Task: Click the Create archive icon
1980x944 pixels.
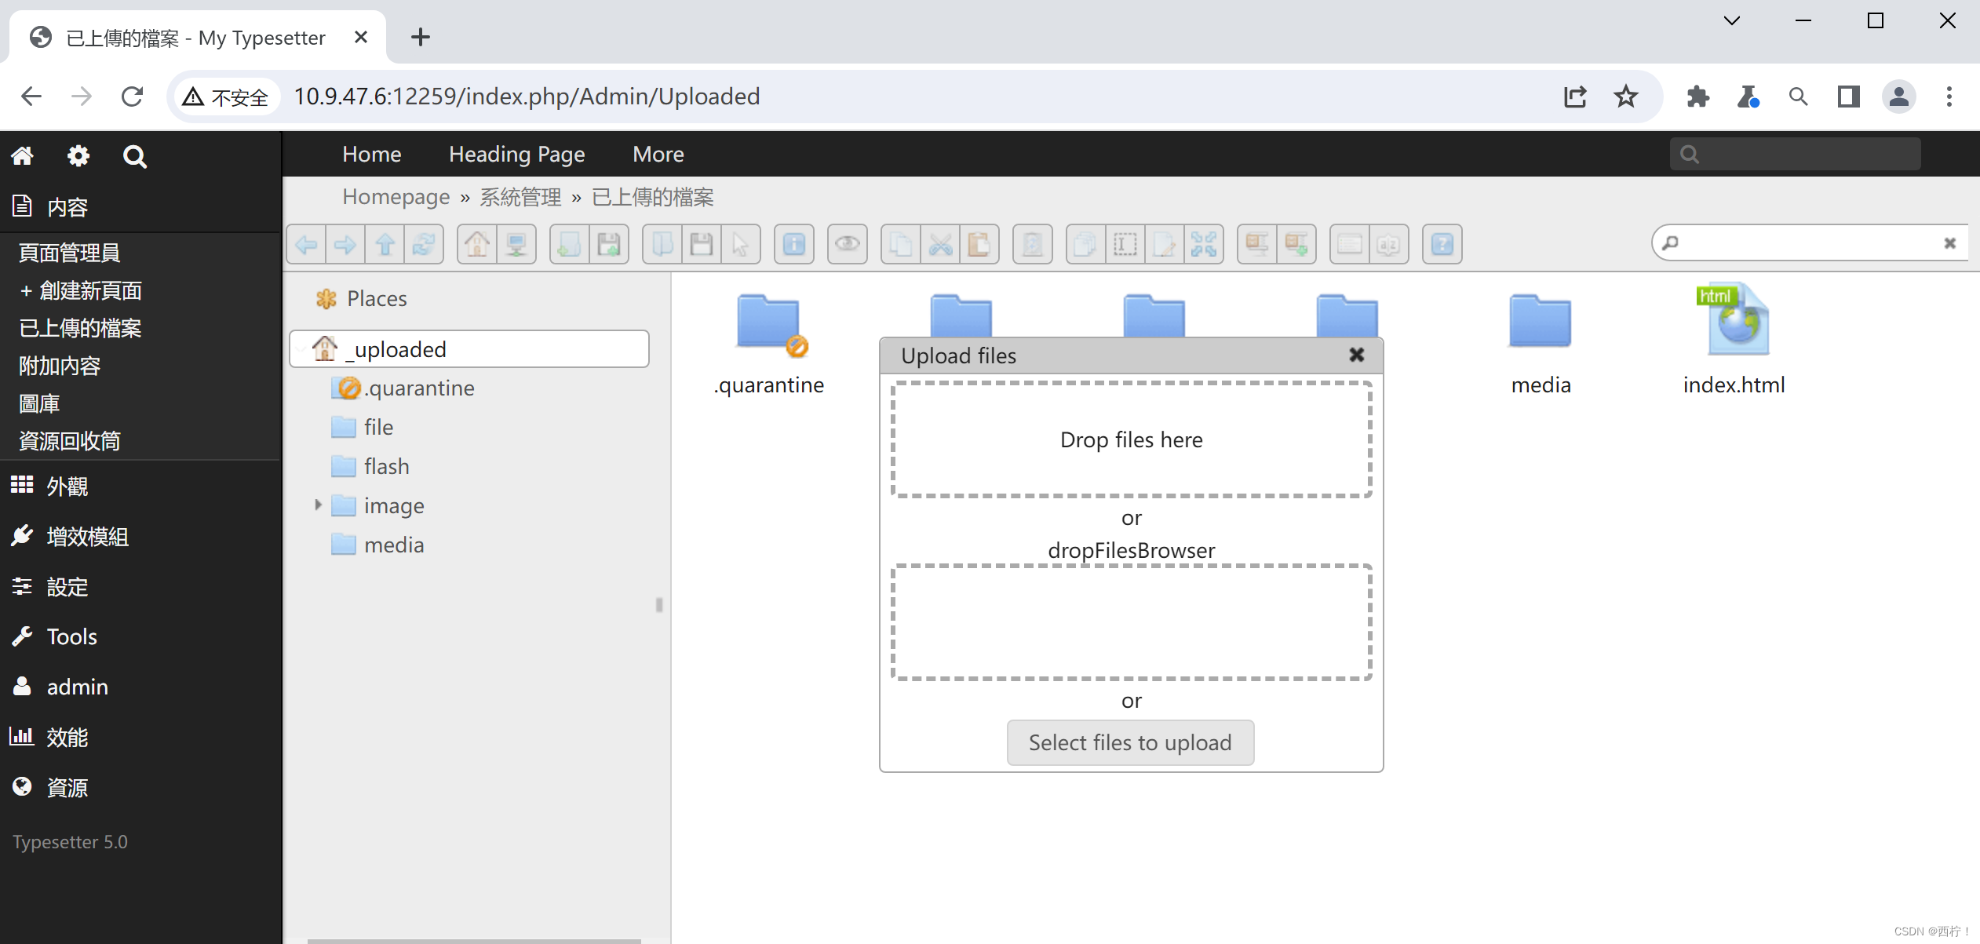Action: click(1296, 245)
